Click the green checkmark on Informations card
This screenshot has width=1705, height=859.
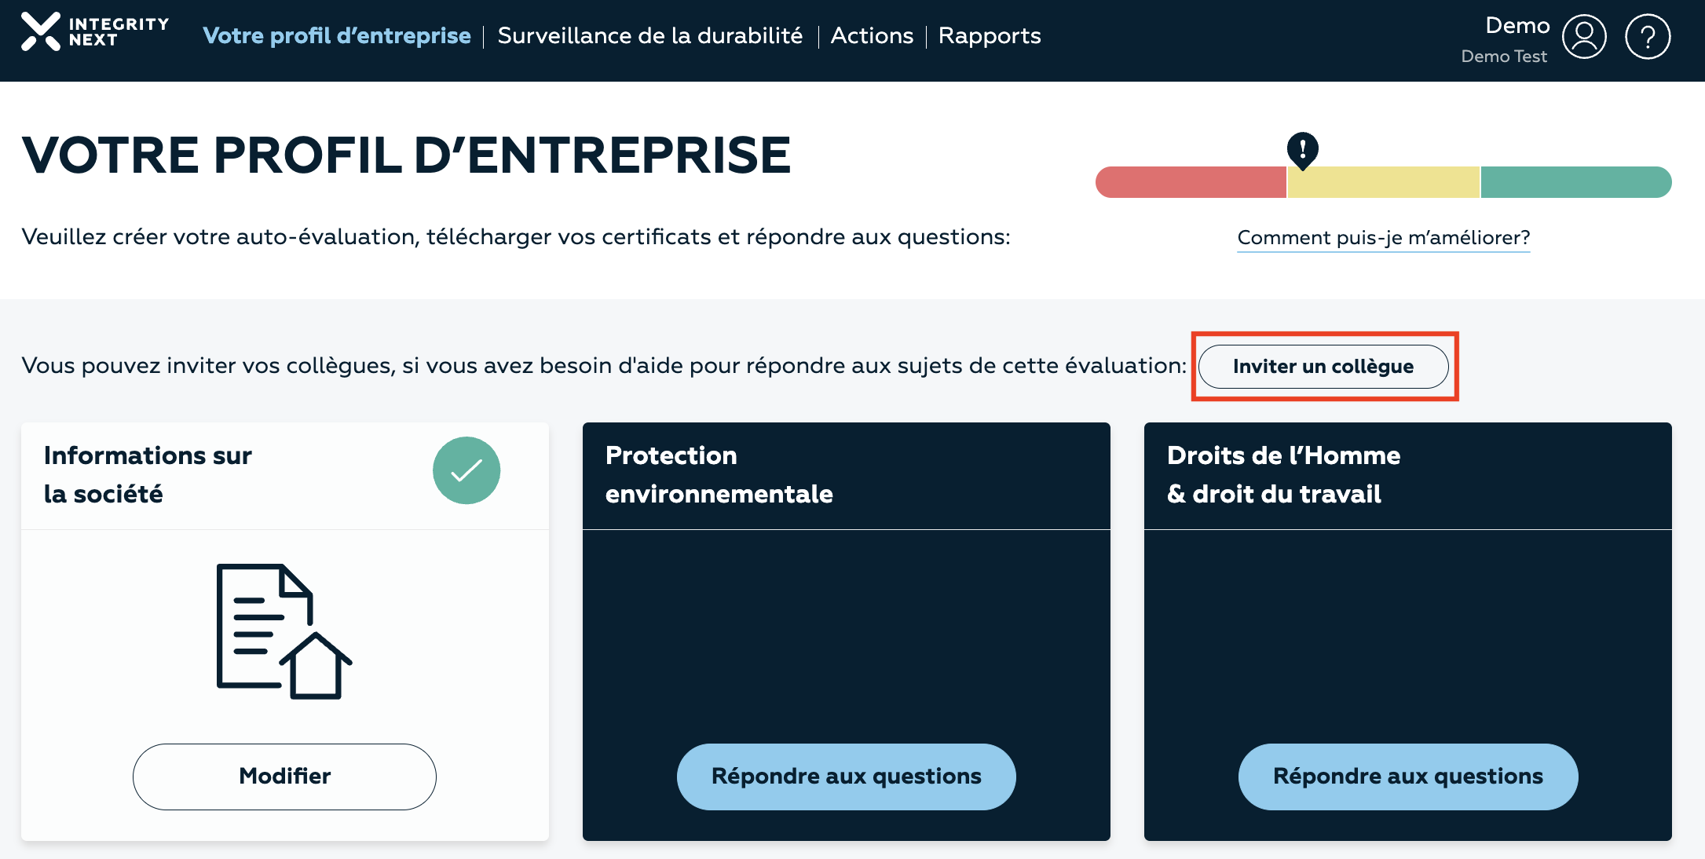tap(466, 470)
